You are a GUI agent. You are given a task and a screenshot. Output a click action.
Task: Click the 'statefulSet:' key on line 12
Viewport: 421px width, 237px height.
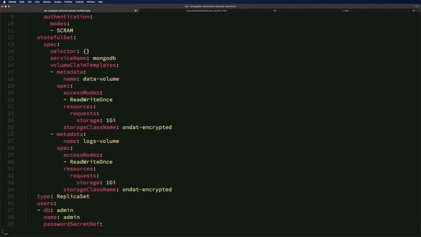(57, 38)
